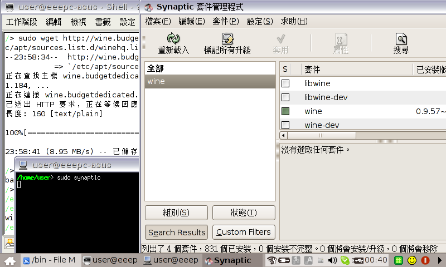The width and height of the screenshot is (446, 267).
Task: Toggle the libwine-dev package status checkbox
Action: pyautogui.click(x=285, y=97)
